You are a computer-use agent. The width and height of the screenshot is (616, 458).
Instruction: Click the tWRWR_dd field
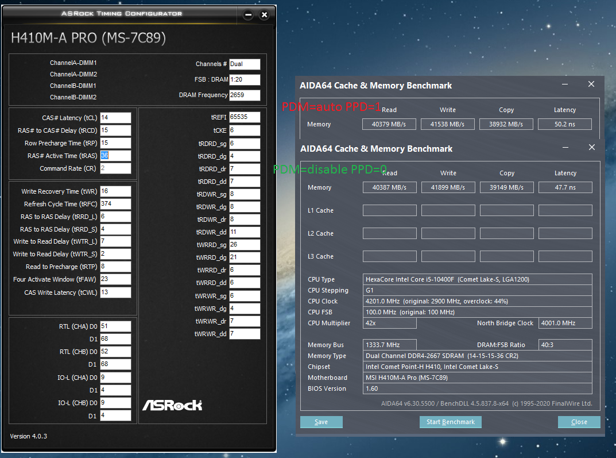pos(245,334)
